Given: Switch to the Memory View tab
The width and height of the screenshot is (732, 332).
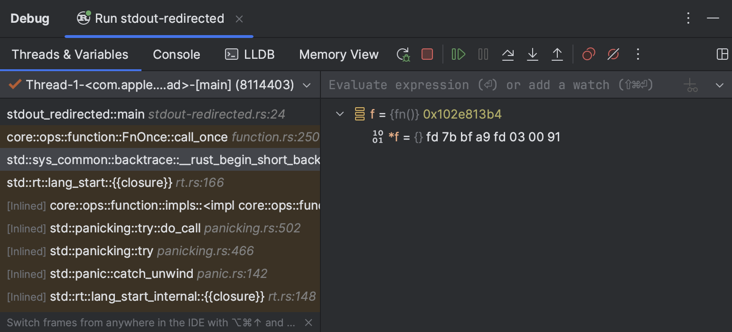Looking at the screenshot, I should (x=338, y=54).
